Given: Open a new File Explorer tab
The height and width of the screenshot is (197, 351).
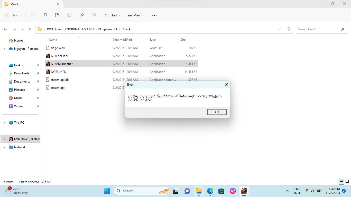Looking at the screenshot, I should (70, 4).
